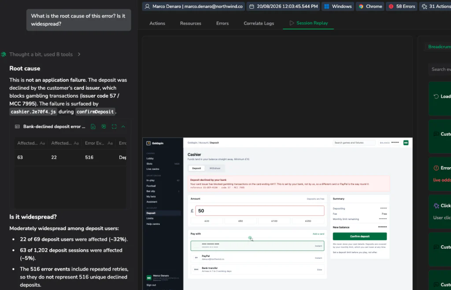Click the Aa icon of second Affected column
The image size is (451, 290).
(76, 143)
